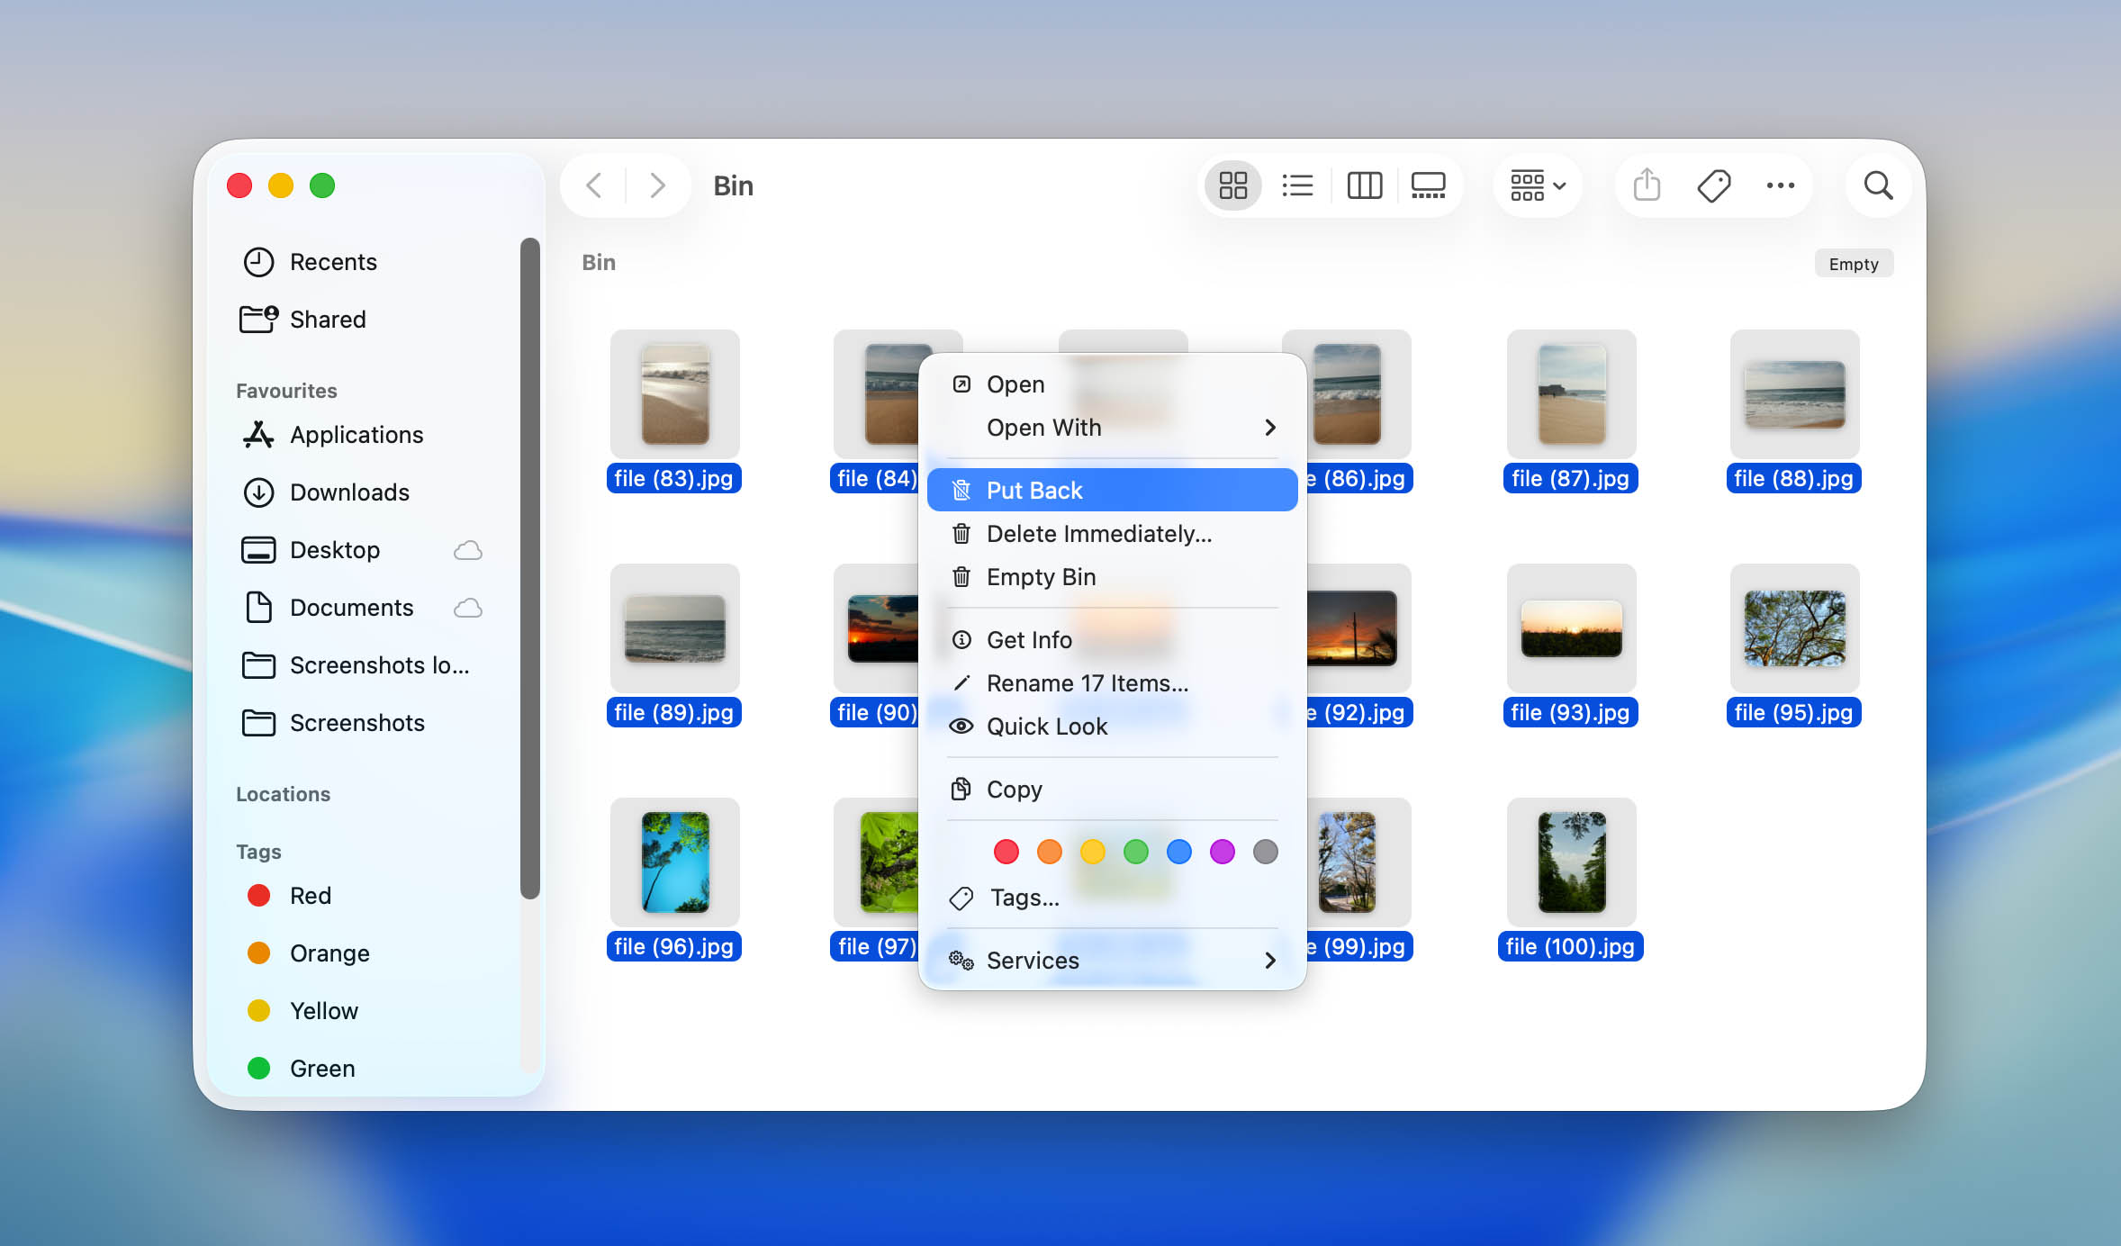2121x1246 pixels.
Task: Open the More actions ellipsis menu
Action: pyautogui.click(x=1780, y=186)
